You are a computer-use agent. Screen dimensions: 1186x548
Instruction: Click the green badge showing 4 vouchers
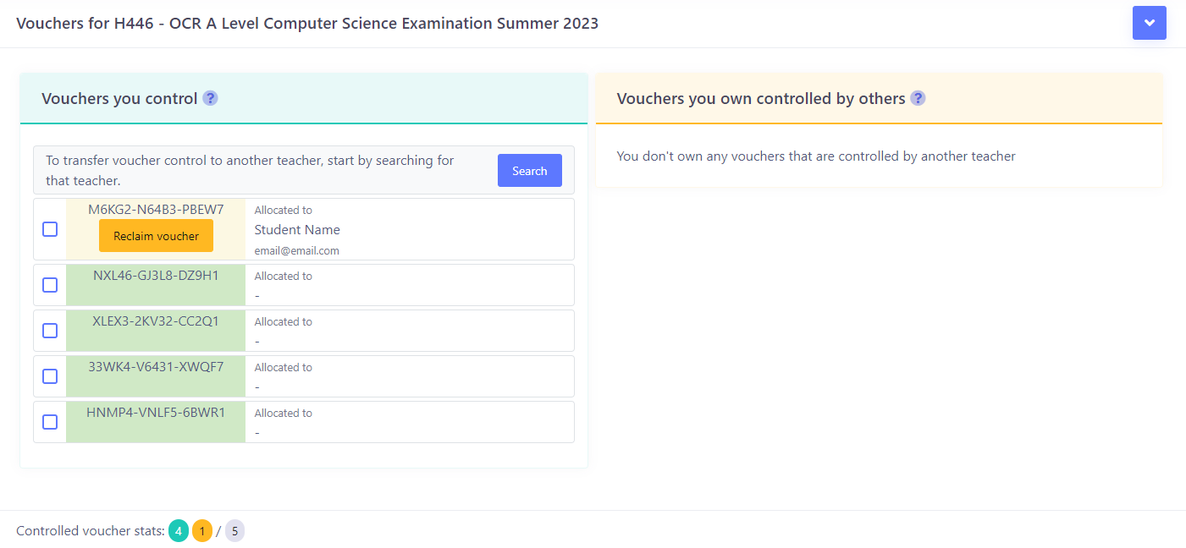pos(179,531)
